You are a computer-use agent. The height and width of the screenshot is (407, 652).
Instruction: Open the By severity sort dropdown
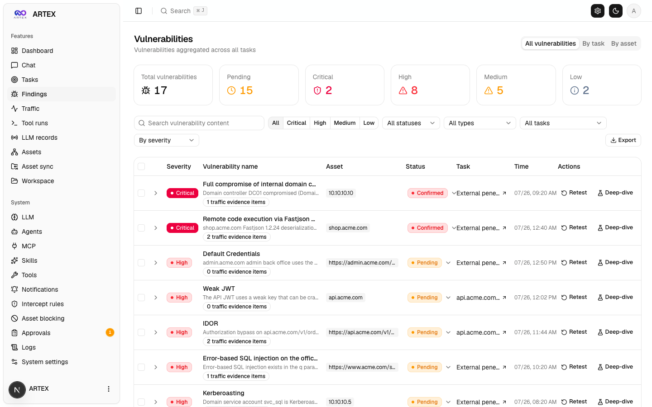(167, 140)
